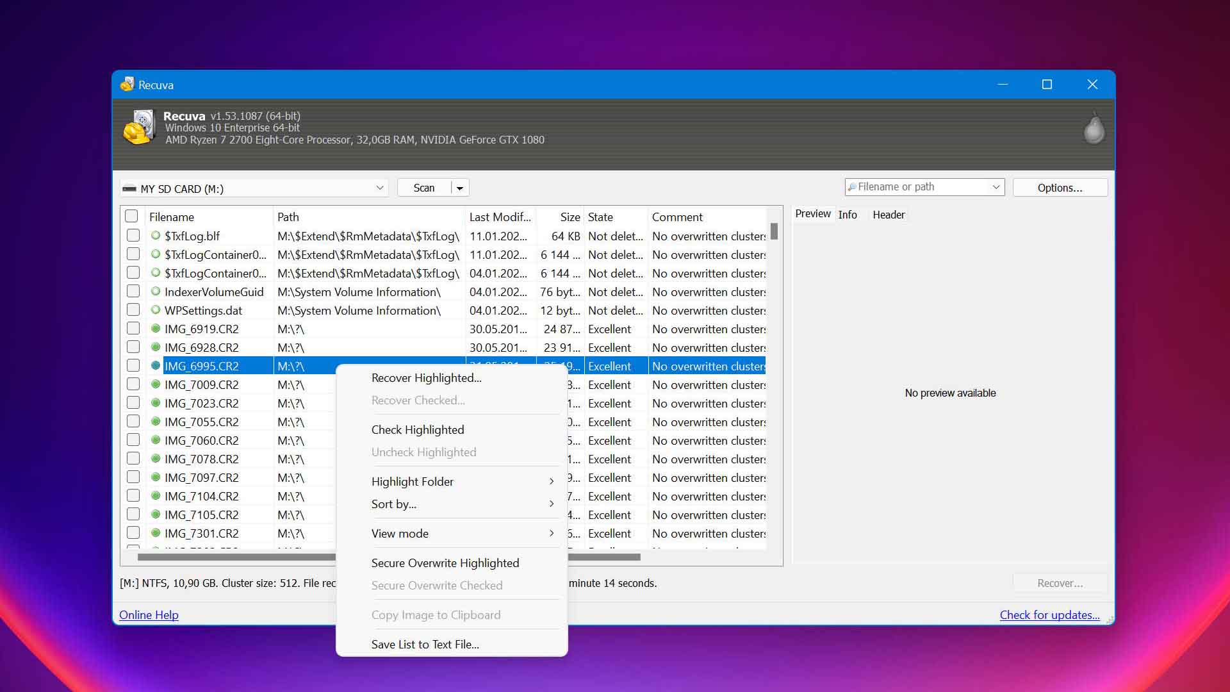Switch to the Info tab
Image resolution: width=1230 pixels, height=692 pixels.
(x=848, y=215)
